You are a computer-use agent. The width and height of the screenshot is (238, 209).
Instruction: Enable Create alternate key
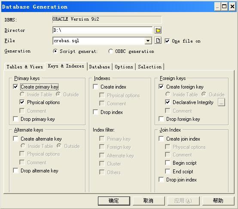tap(15, 138)
